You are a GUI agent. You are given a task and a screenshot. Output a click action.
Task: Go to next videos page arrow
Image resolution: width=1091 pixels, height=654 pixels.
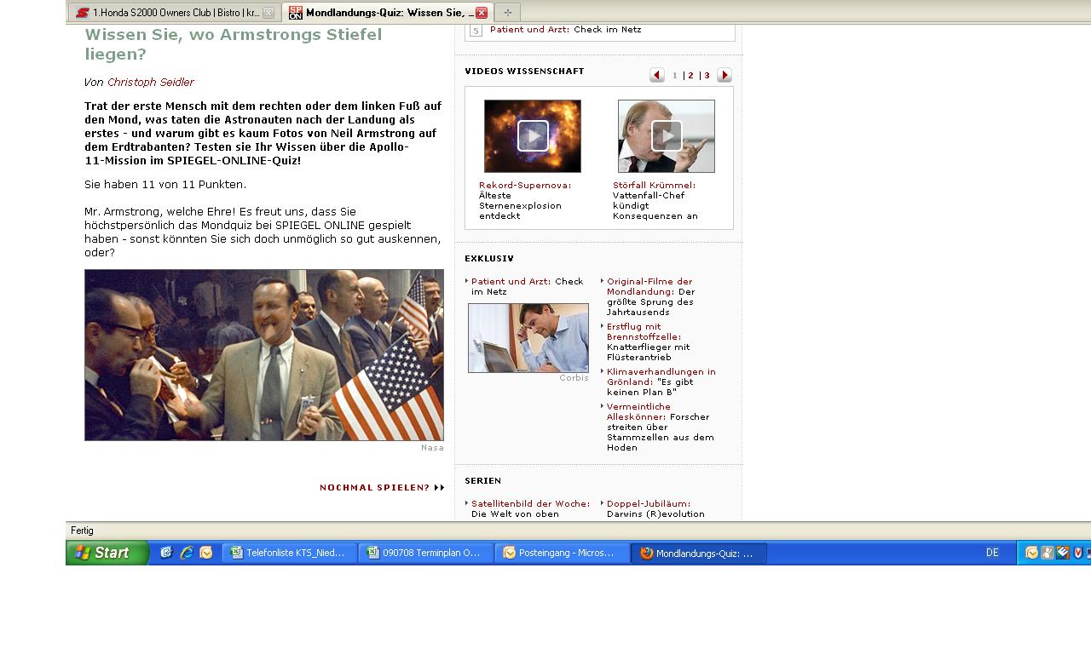pyautogui.click(x=724, y=75)
